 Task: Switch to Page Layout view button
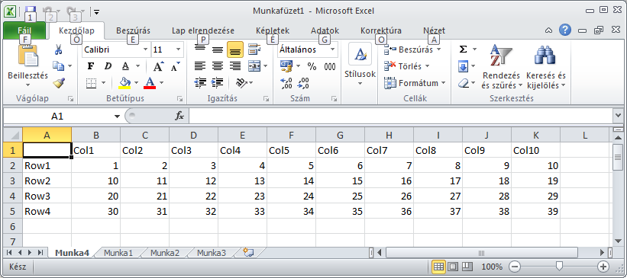tap(453, 267)
